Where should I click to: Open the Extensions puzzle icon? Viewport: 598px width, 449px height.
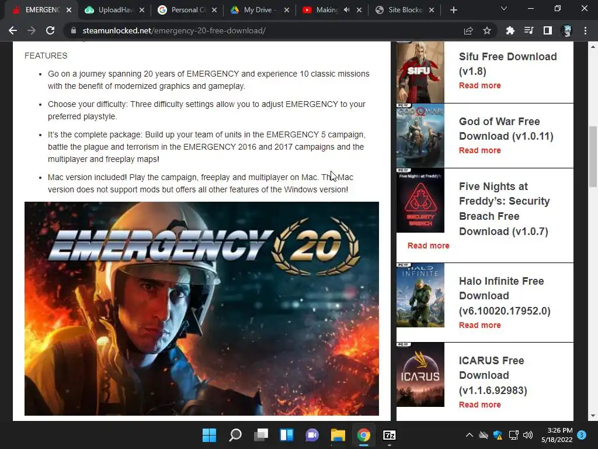point(510,30)
